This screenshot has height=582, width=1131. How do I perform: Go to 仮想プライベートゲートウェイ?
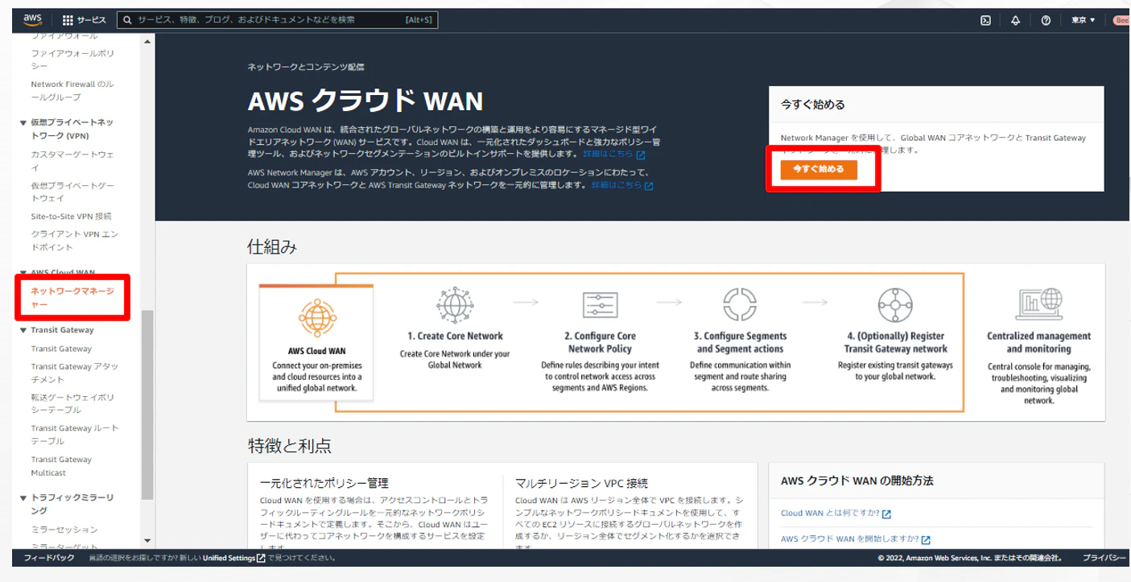(74, 192)
